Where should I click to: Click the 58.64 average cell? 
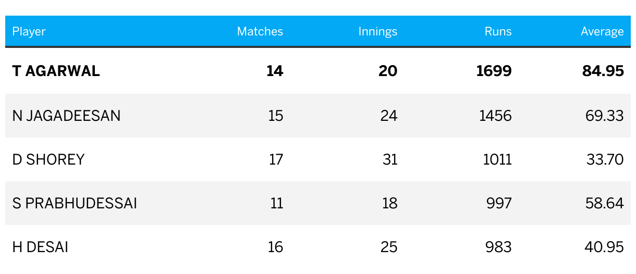point(605,203)
